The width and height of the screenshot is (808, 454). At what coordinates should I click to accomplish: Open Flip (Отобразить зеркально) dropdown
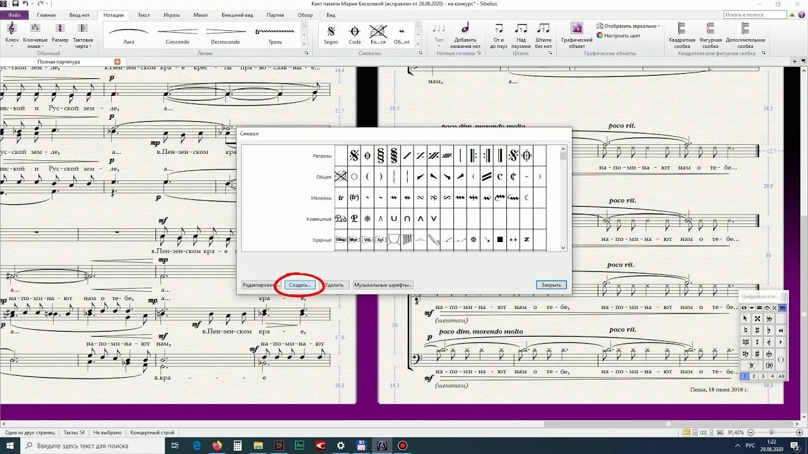pos(628,26)
